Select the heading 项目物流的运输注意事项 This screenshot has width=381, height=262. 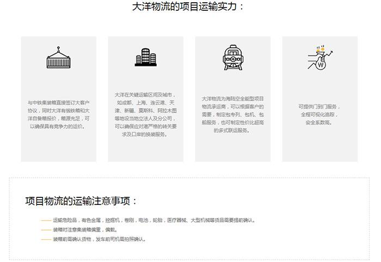pos(81,201)
